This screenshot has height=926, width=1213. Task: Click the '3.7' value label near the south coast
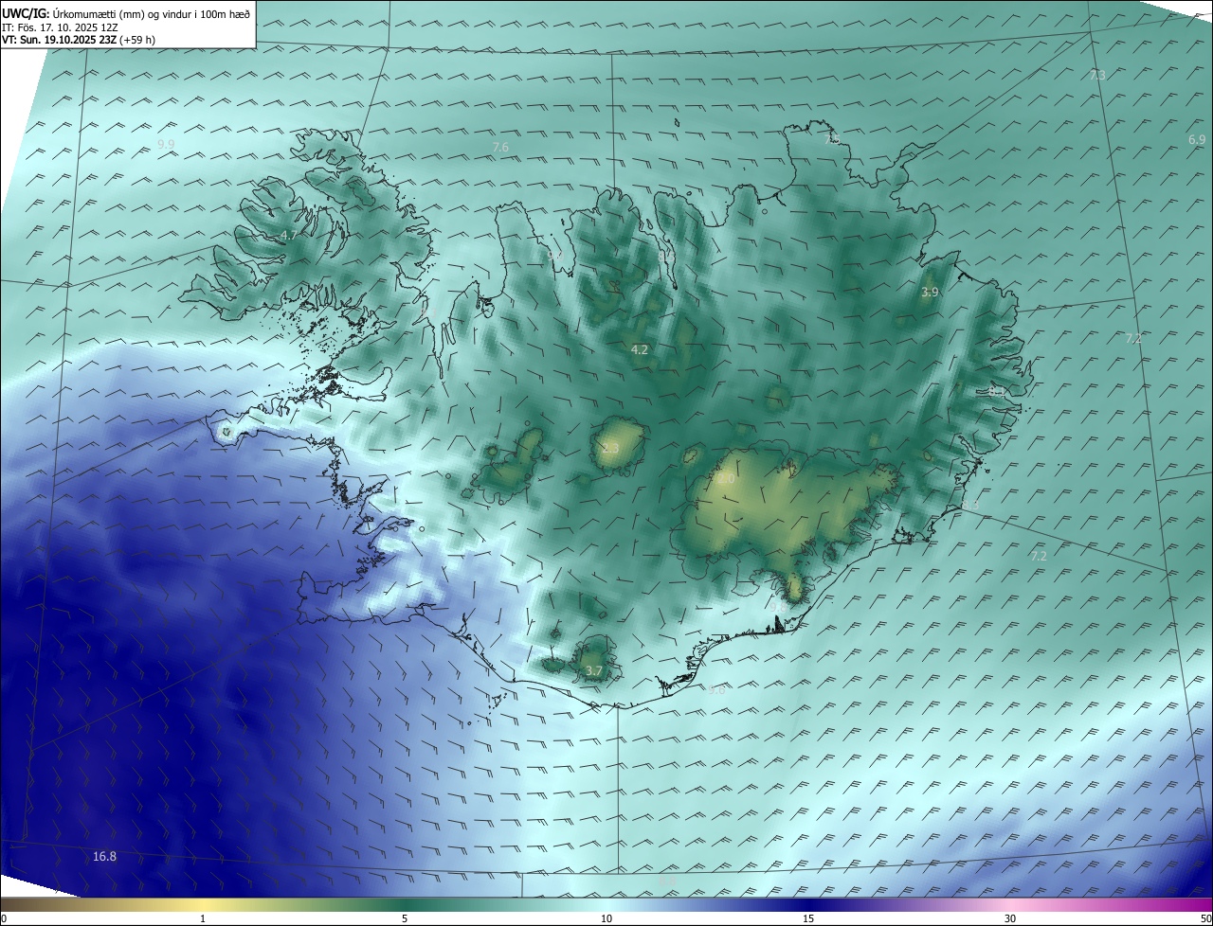pyautogui.click(x=593, y=671)
